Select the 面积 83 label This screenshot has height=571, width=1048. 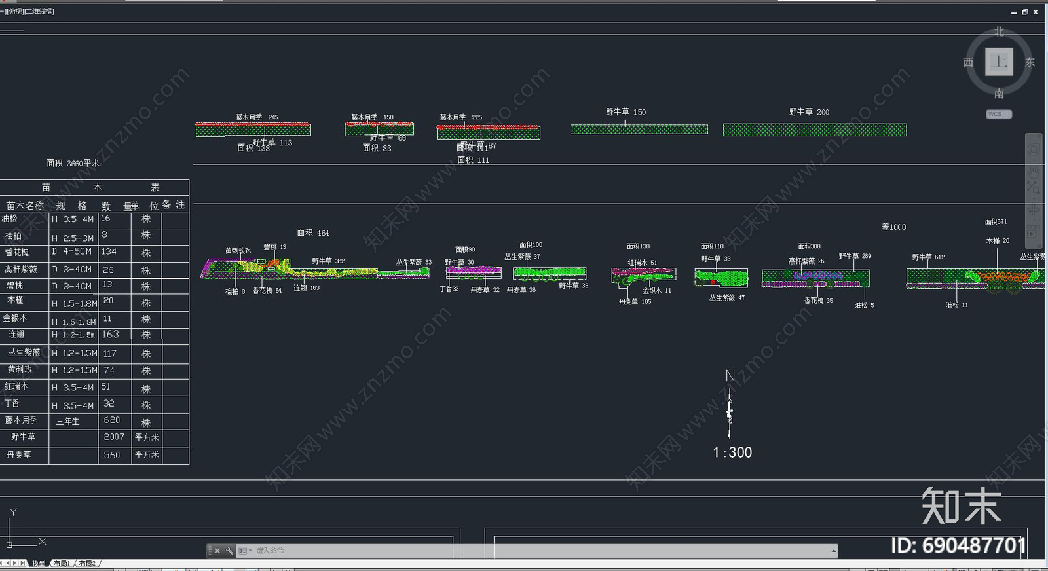pyautogui.click(x=377, y=148)
